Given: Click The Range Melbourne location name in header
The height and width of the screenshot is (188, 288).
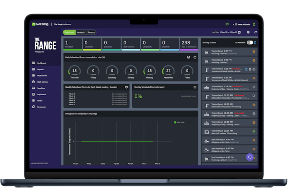Looking at the screenshot, I should [63, 24].
